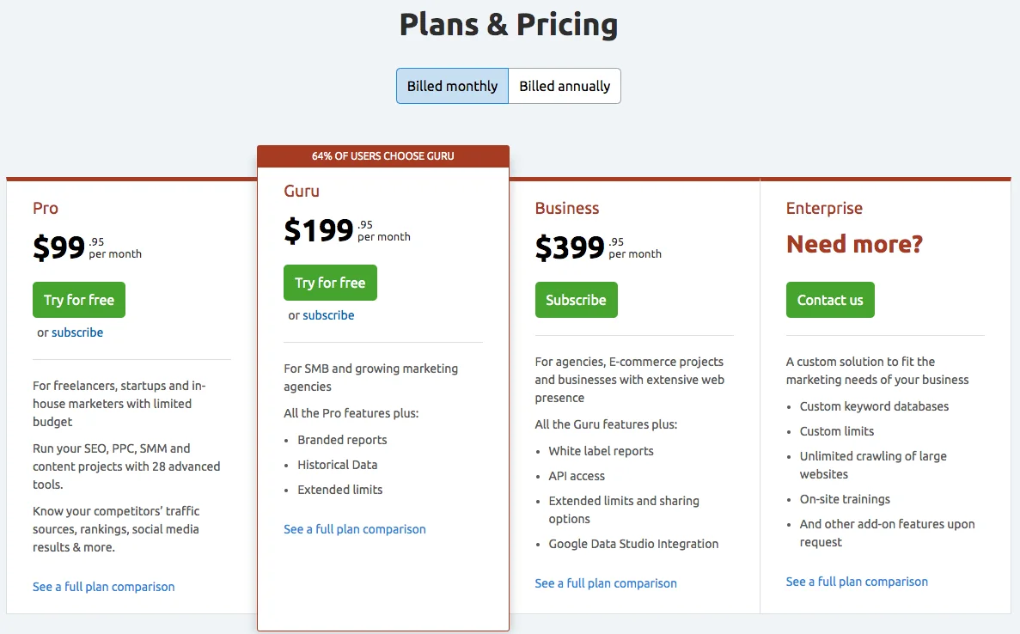This screenshot has width=1020, height=634.
Task: Select the Guru plan title
Action: pyautogui.click(x=301, y=191)
